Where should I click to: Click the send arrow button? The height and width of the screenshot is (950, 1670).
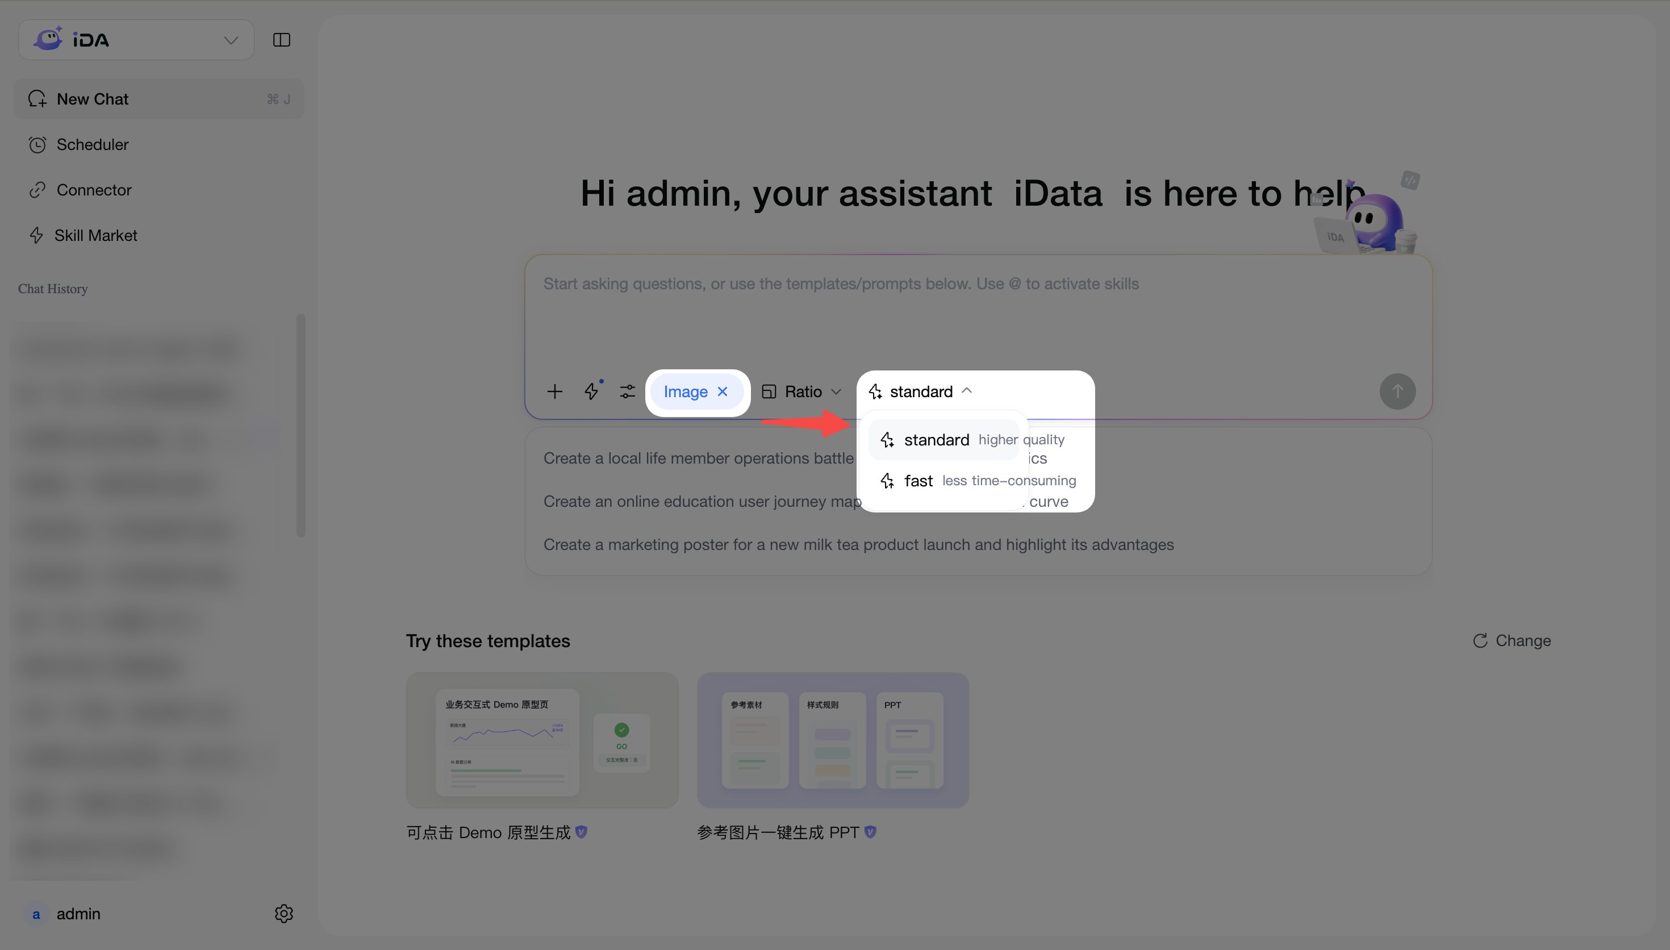[x=1397, y=391]
